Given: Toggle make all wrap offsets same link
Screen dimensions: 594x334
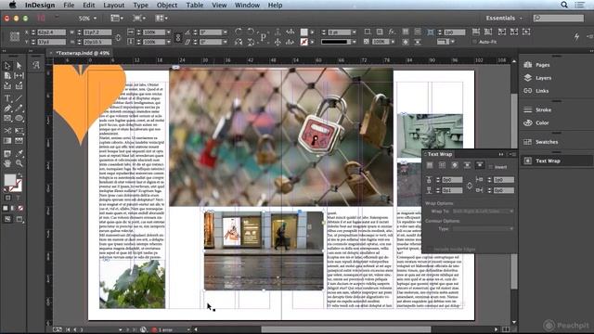Looking at the screenshot, I should 470,186.
